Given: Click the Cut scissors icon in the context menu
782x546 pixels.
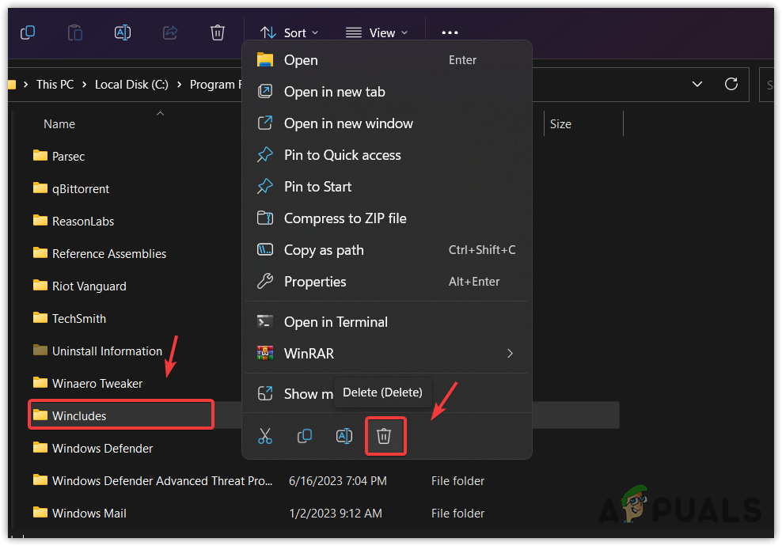Looking at the screenshot, I should (x=265, y=436).
